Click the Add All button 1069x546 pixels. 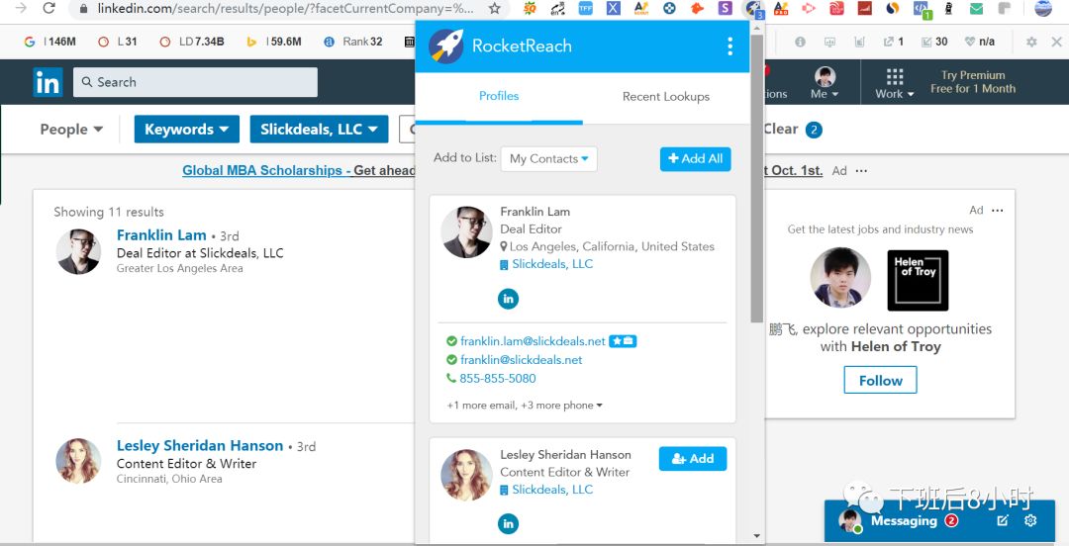tap(696, 159)
